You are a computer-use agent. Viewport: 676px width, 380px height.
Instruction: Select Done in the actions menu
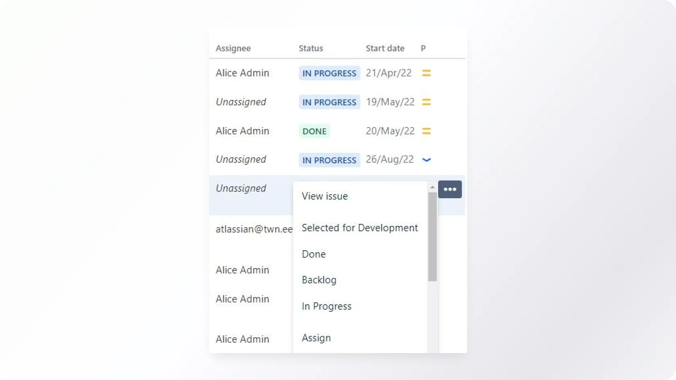click(314, 254)
